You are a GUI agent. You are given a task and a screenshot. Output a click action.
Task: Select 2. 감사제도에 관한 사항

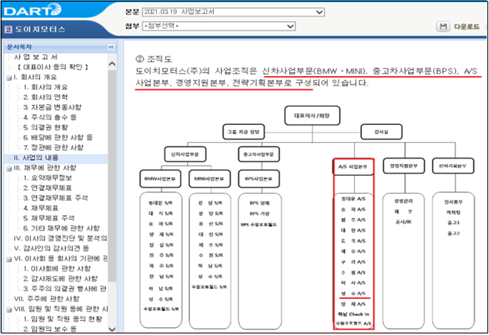(x=60, y=279)
